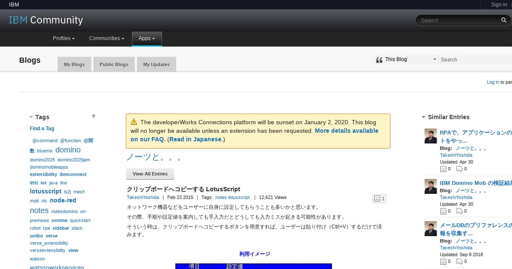Select the watson tag
This screenshot has width=512, height=269.
(x=37, y=259)
